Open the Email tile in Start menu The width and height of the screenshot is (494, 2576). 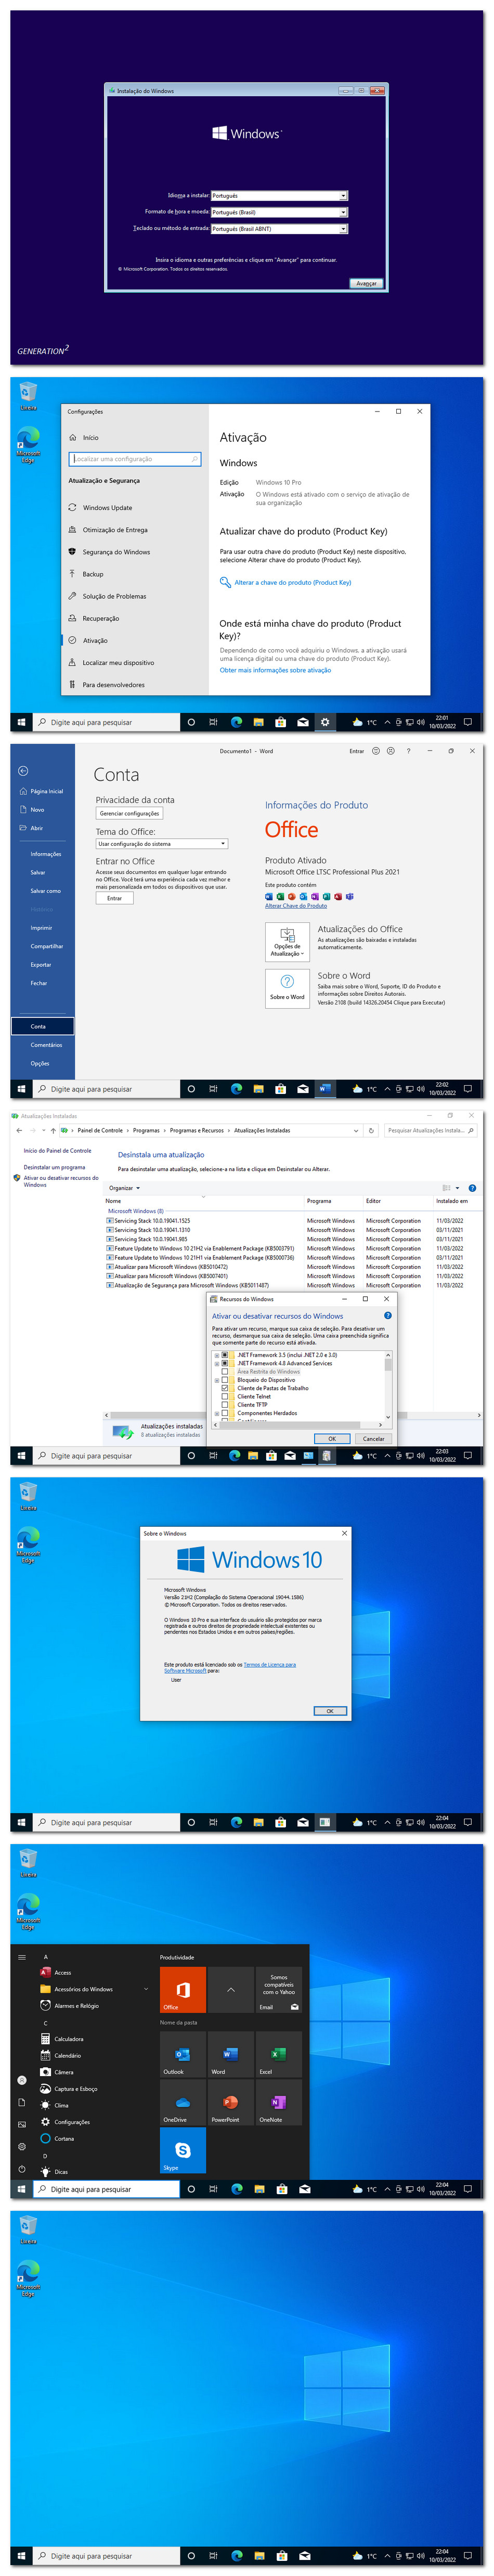click(x=279, y=1989)
